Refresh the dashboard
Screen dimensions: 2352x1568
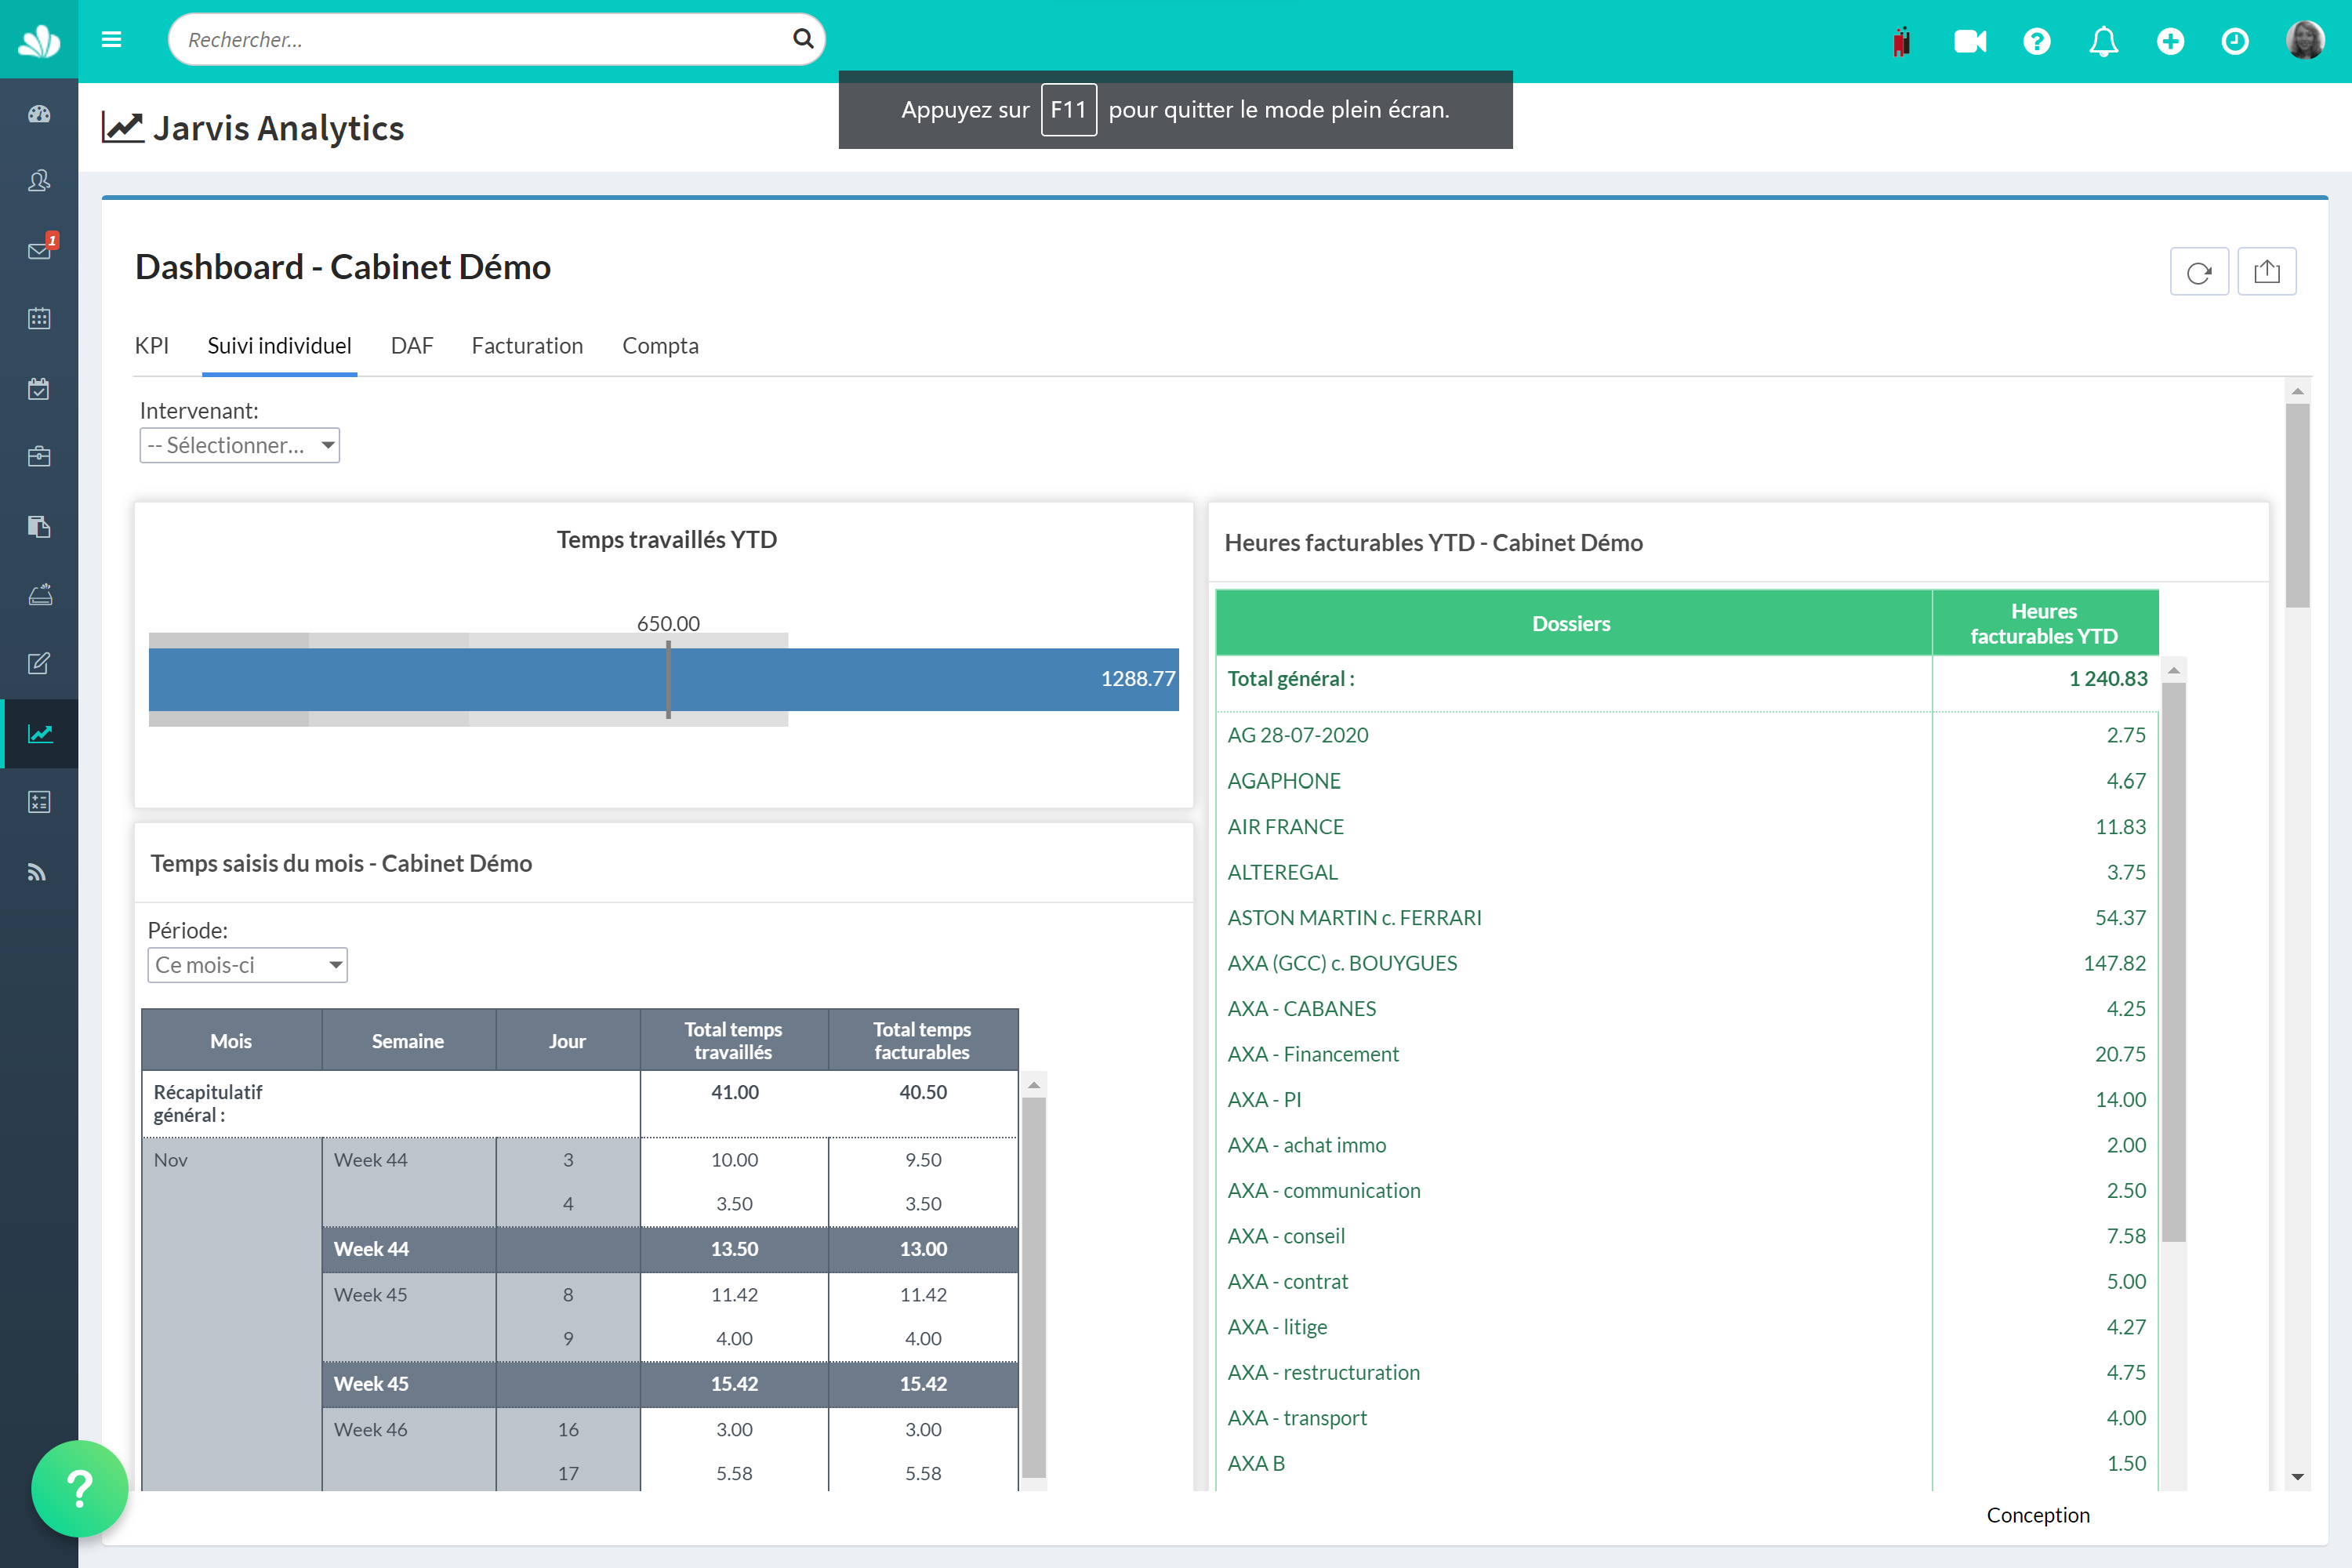[x=2199, y=272]
